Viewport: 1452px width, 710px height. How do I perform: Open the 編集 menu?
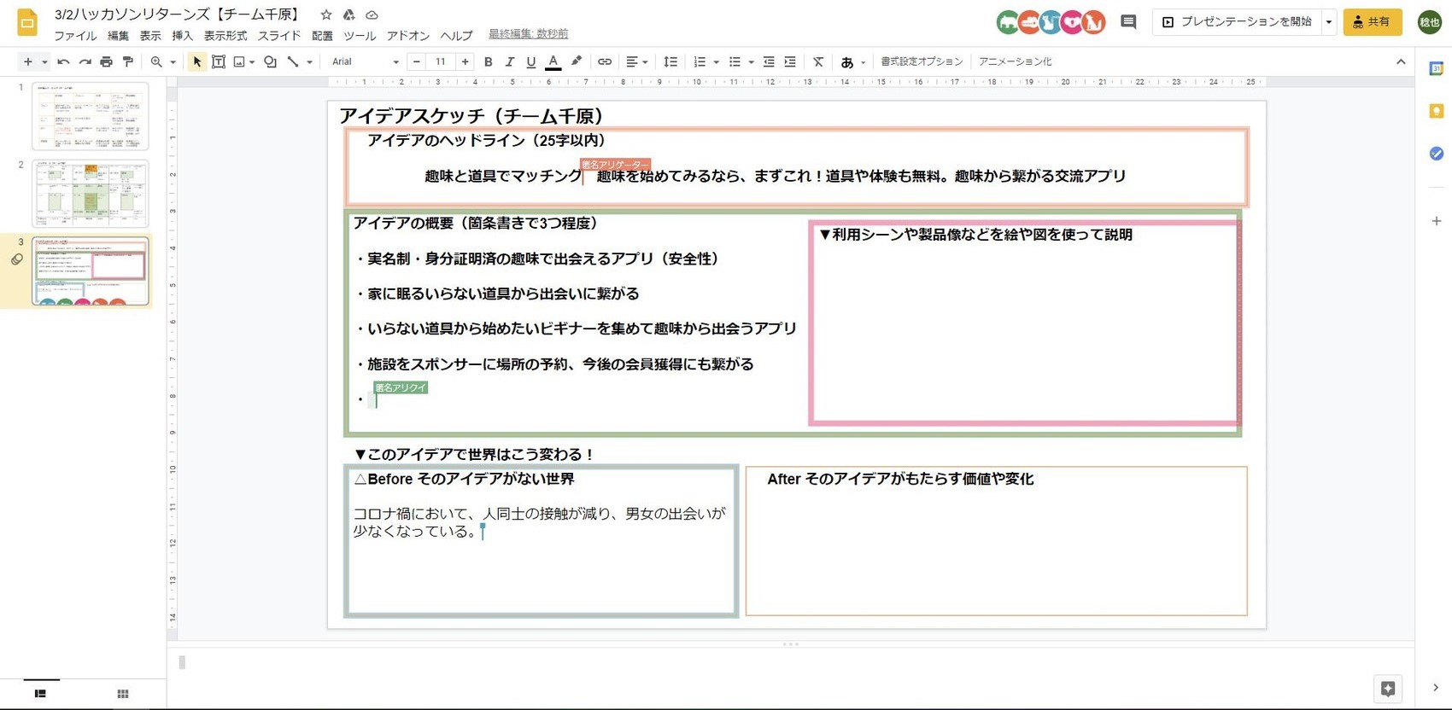pyautogui.click(x=118, y=36)
